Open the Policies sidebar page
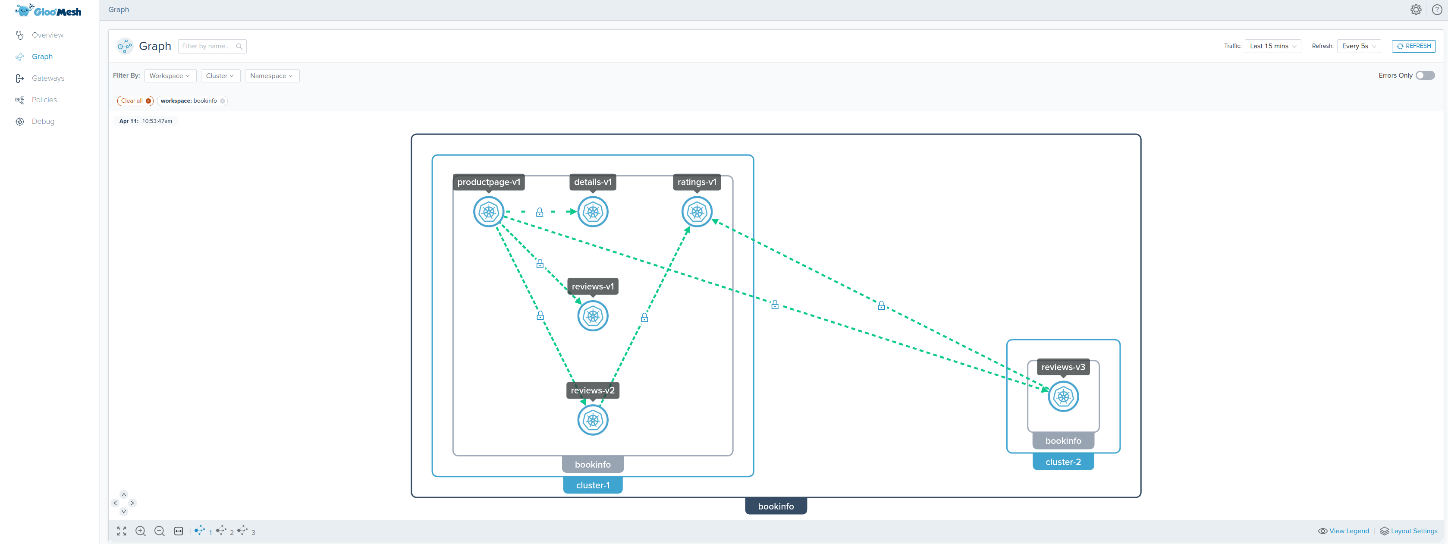1448x544 pixels. click(x=44, y=100)
